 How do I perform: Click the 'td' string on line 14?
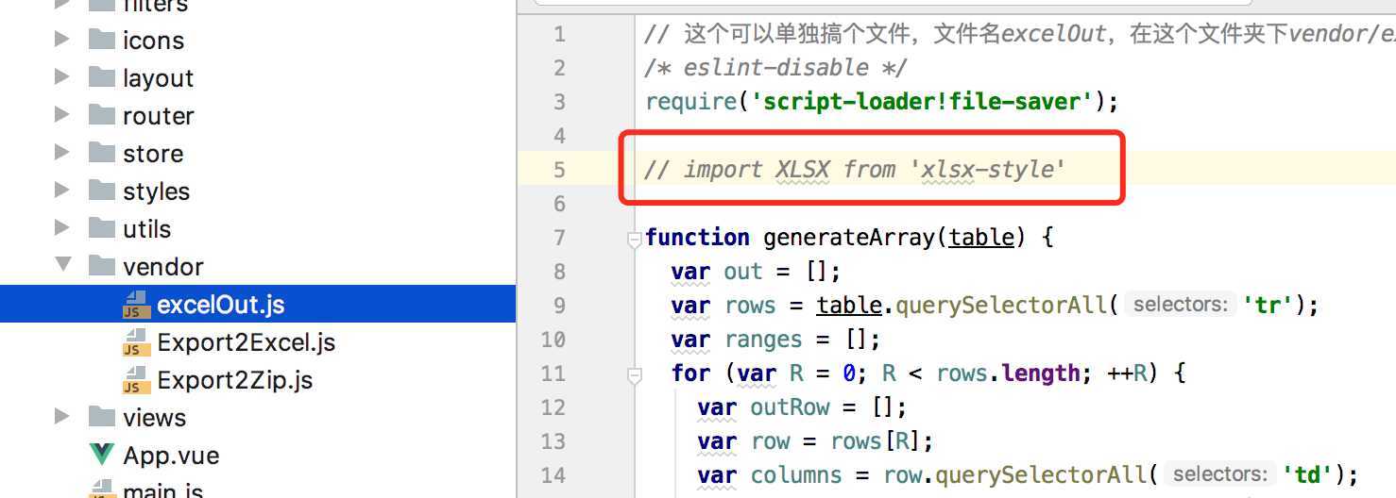(1307, 474)
